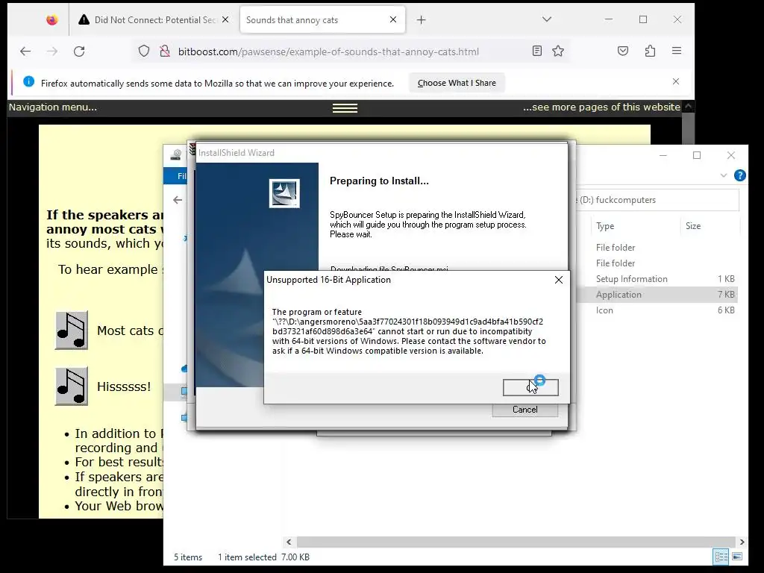The height and width of the screenshot is (573, 764).
Task: Open the list all tabs dropdown
Action: (547, 19)
